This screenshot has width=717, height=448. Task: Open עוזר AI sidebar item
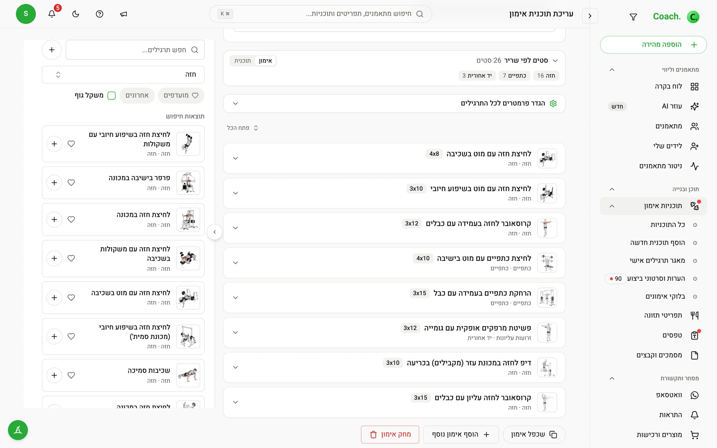click(x=654, y=106)
